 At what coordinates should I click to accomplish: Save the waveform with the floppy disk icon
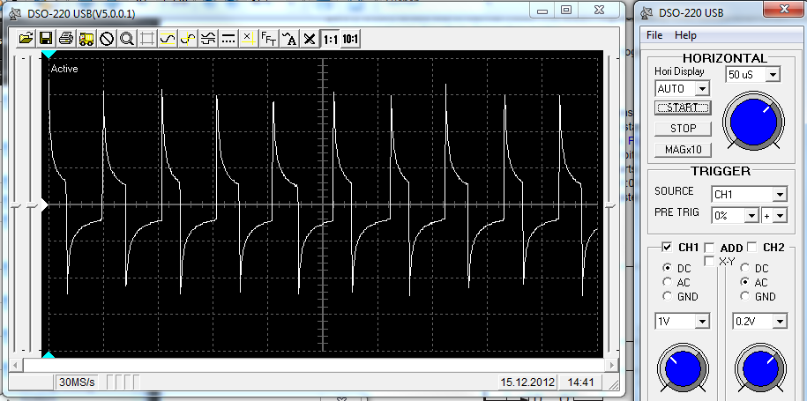pos(46,38)
